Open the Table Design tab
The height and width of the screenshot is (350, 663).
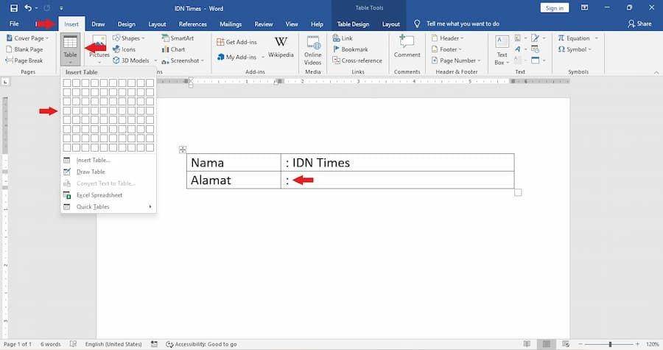point(353,24)
